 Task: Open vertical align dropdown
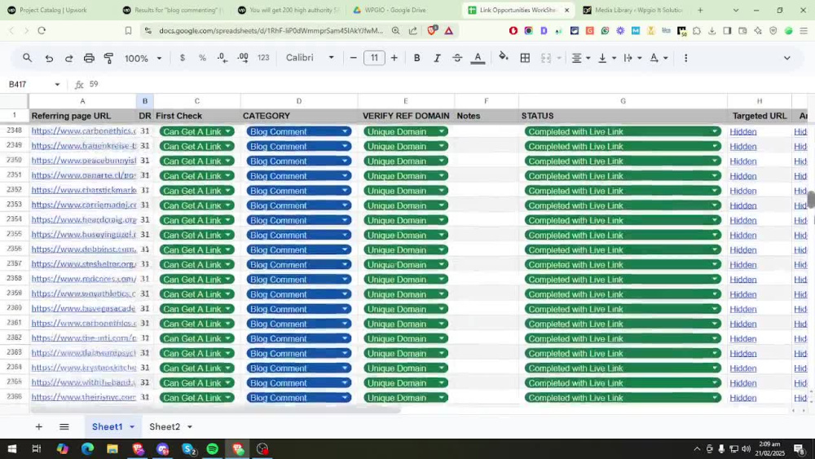coord(606,58)
